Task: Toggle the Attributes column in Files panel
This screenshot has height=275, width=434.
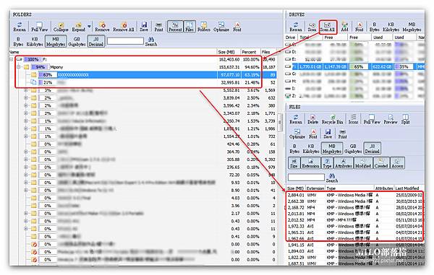Action: coord(343,163)
